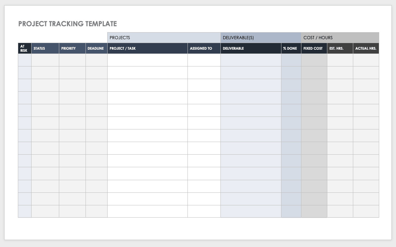Select the PROJECTS group header cell
Image resolution: width=396 pixels, height=247 pixels.
(x=164, y=37)
